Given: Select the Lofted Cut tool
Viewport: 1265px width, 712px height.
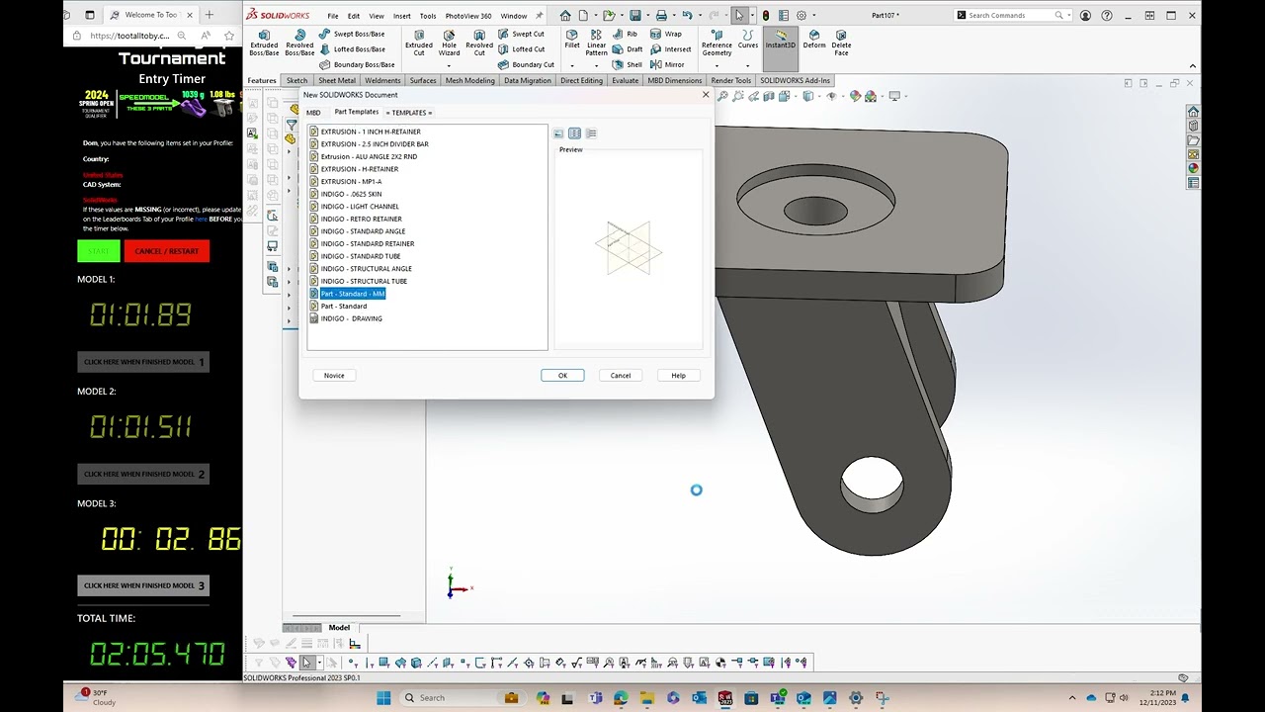Looking at the screenshot, I should (521, 49).
